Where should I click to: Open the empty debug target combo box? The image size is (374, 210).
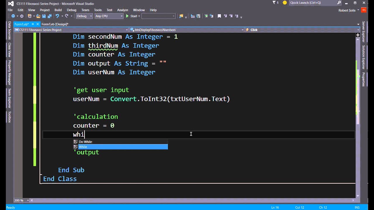[x=158, y=16]
